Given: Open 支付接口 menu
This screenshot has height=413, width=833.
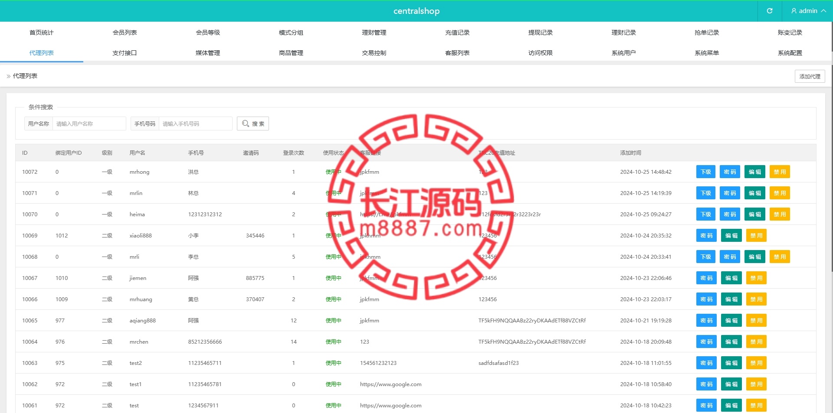Looking at the screenshot, I should pos(125,53).
